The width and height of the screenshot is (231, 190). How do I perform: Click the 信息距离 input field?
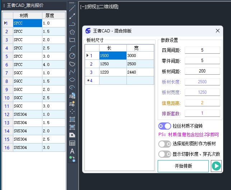pyautogui.click(x=202, y=103)
